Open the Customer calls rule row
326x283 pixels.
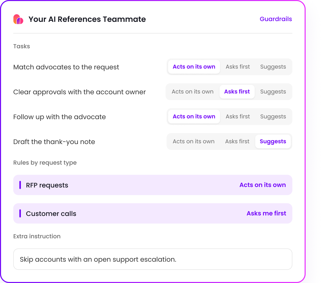[x=153, y=213]
